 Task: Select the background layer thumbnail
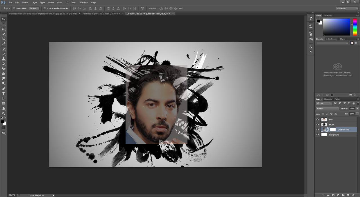(x=324, y=135)
